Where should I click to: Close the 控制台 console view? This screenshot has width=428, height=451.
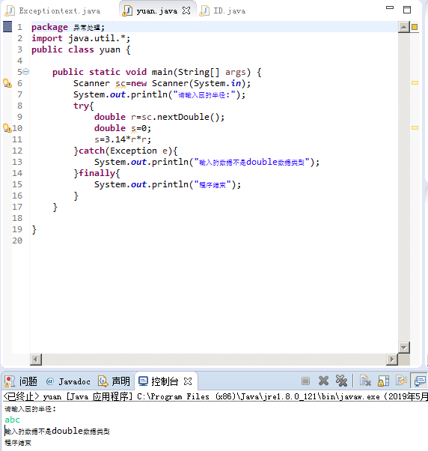click(188, 381)
